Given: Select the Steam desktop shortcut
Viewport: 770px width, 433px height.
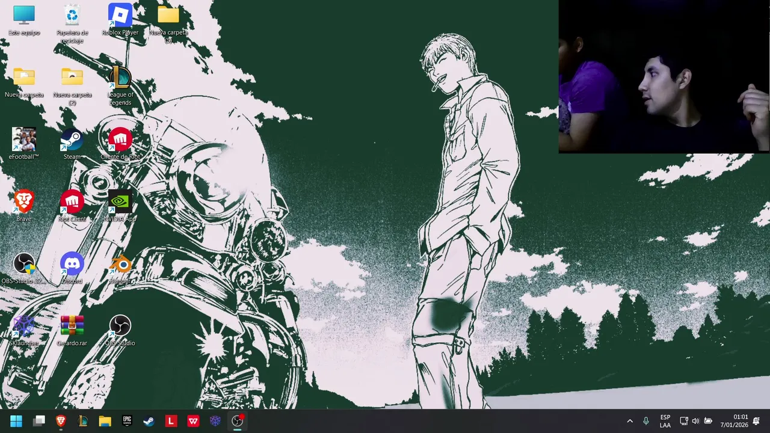Looking at the screenshot, I should coord(72,144).
